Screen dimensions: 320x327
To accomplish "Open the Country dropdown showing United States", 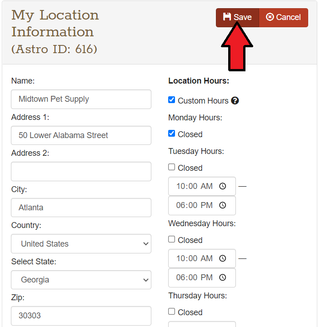I will (x=81, y=244).
